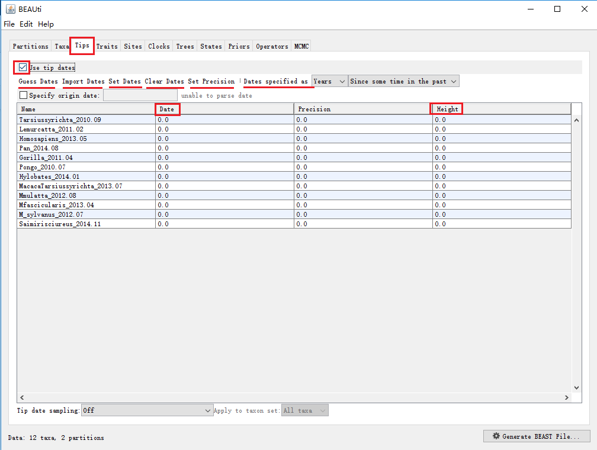Viewport: 597px width, 450px height.
Task: Select the Tarsiussyrichta_2010.09 row
Action: click(294, 120)
